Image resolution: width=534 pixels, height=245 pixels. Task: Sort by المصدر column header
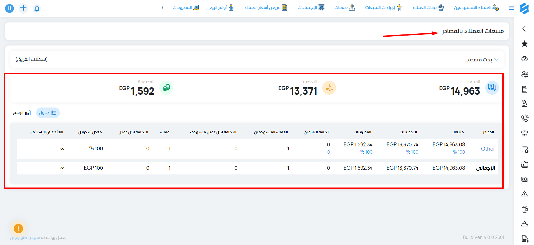pos(488,132)
